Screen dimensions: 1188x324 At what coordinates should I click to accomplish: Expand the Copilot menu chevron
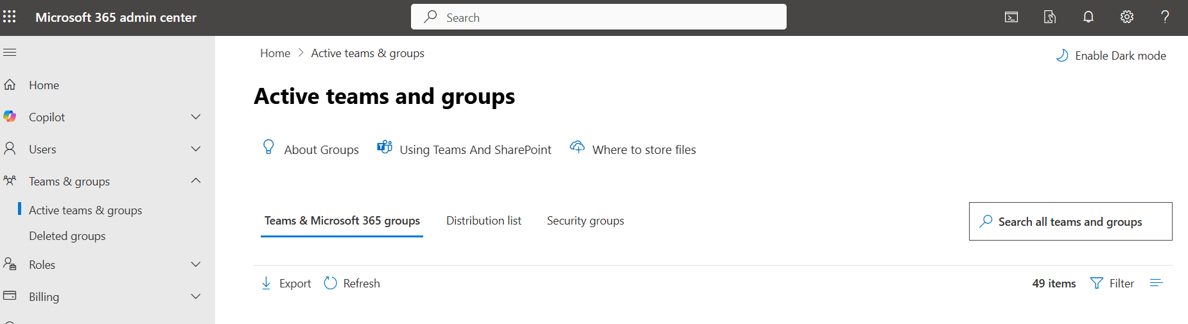pyautogui.click(x=196, y=117)
